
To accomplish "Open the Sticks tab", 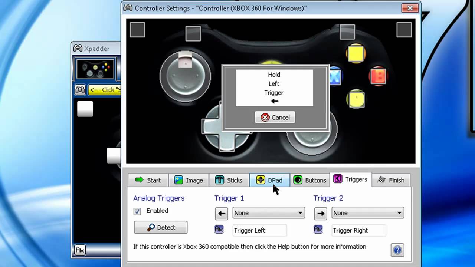I will (229, 180).
